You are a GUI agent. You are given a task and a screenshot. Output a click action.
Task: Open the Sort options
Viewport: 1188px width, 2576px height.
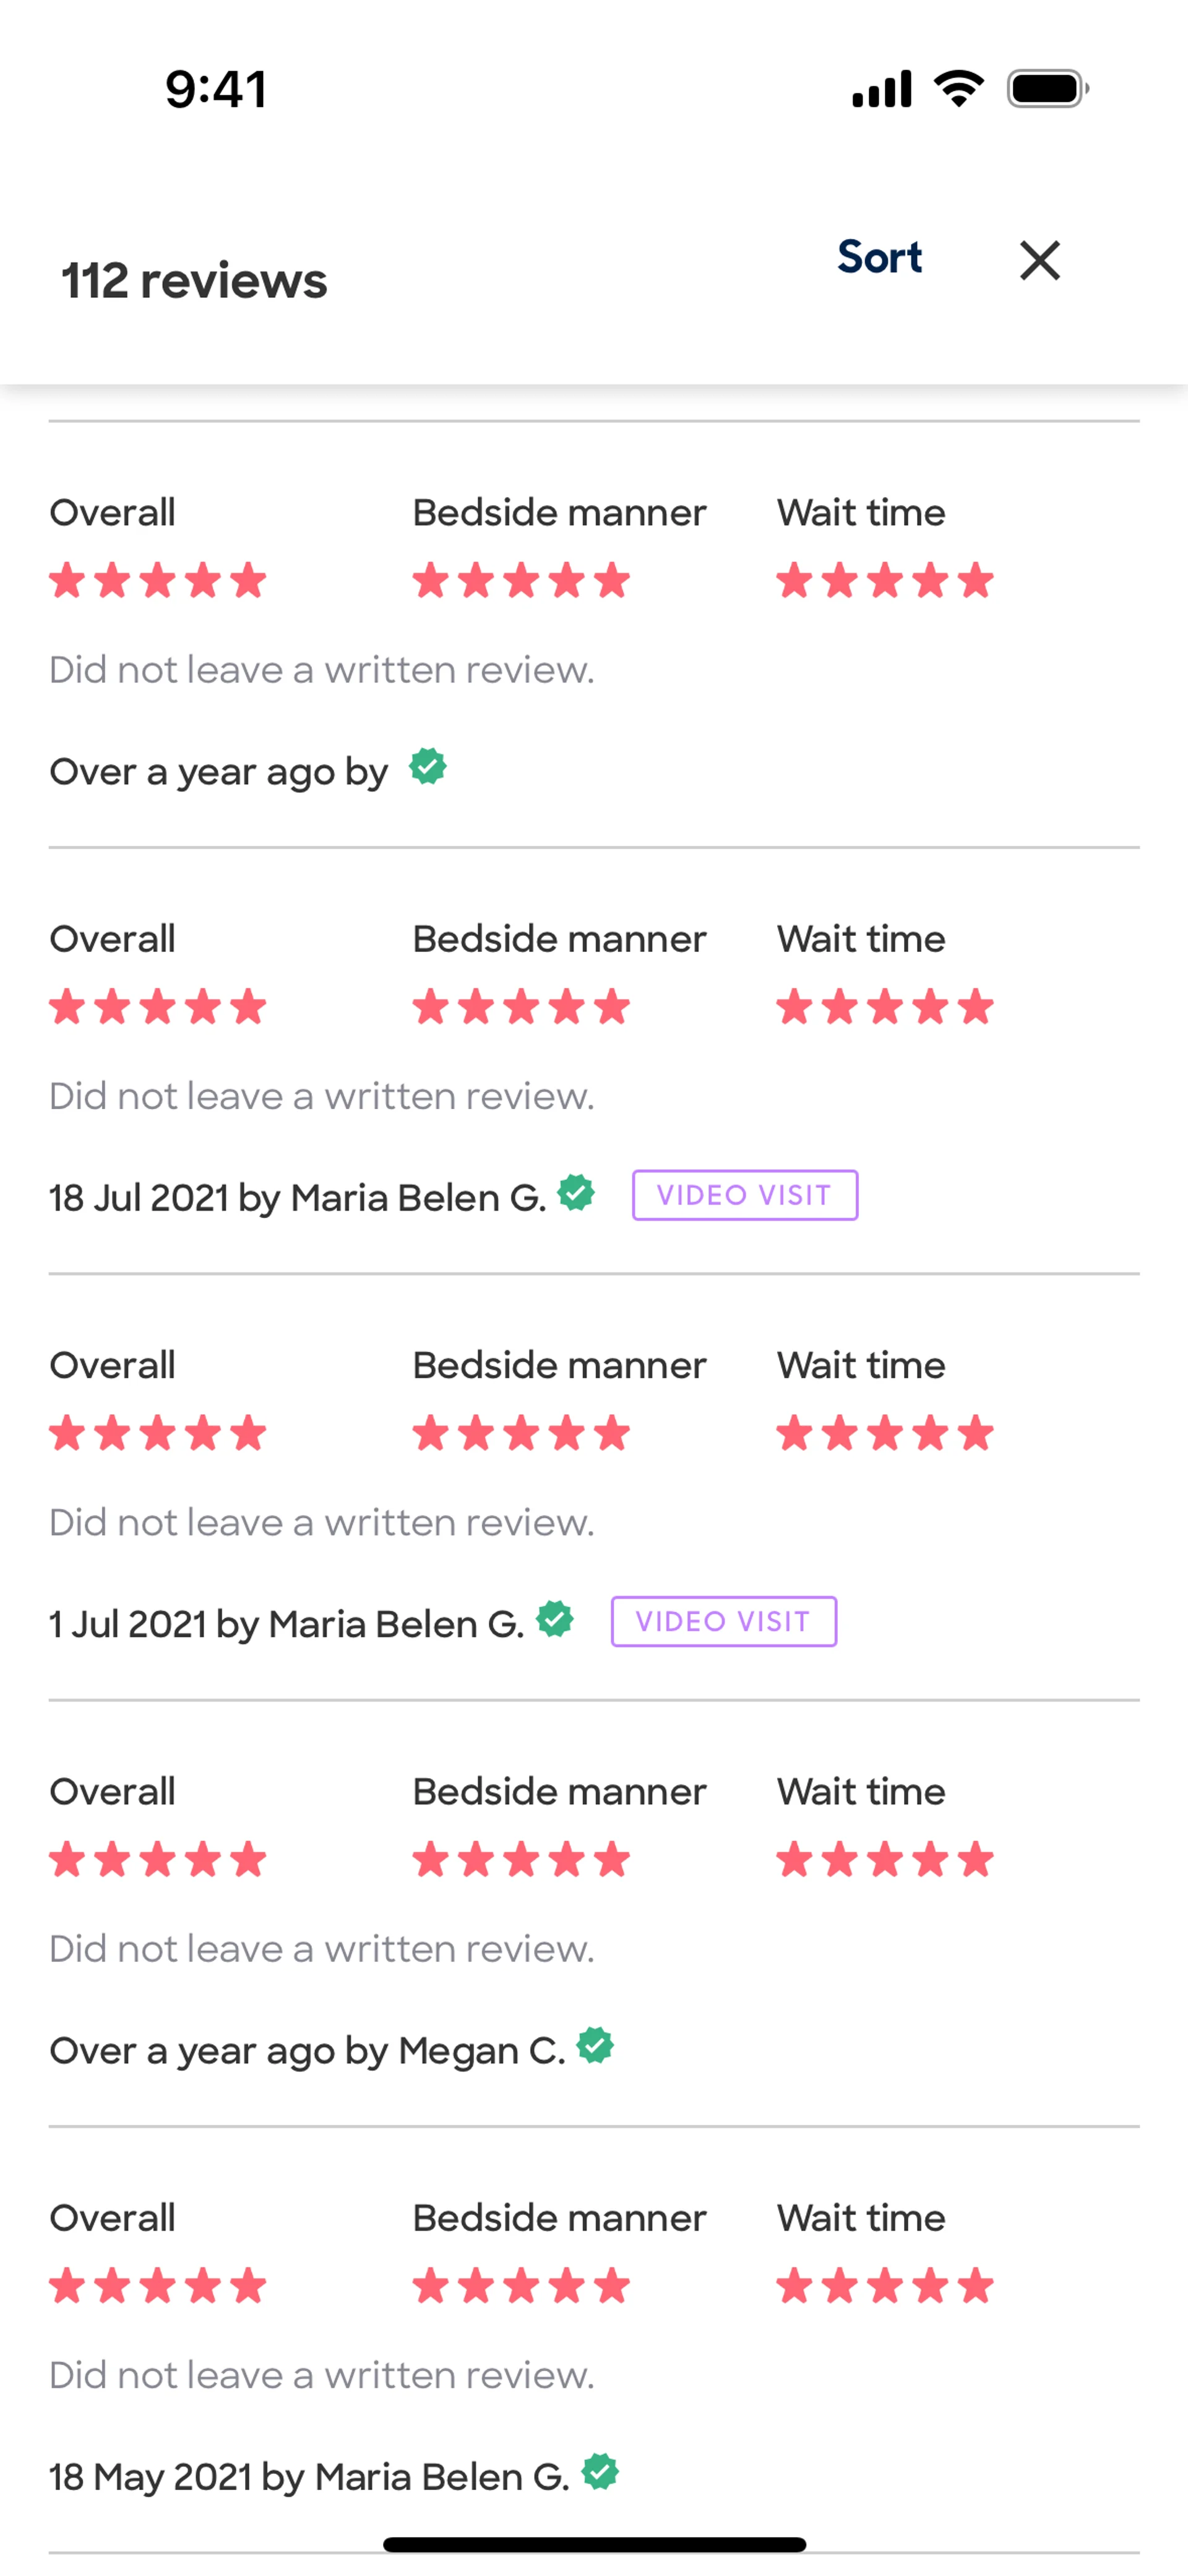(879, 258)
